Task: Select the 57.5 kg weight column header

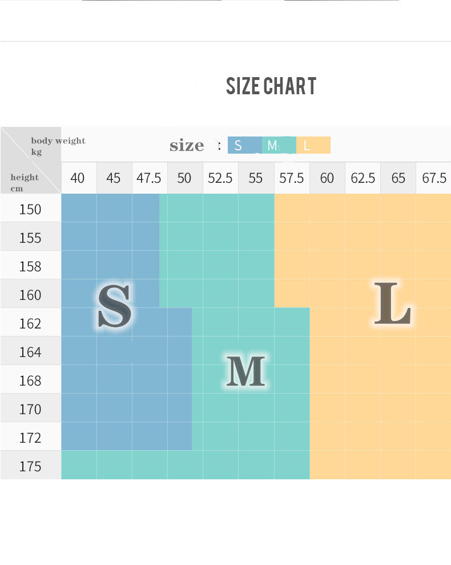Action: tap(291, 178)
